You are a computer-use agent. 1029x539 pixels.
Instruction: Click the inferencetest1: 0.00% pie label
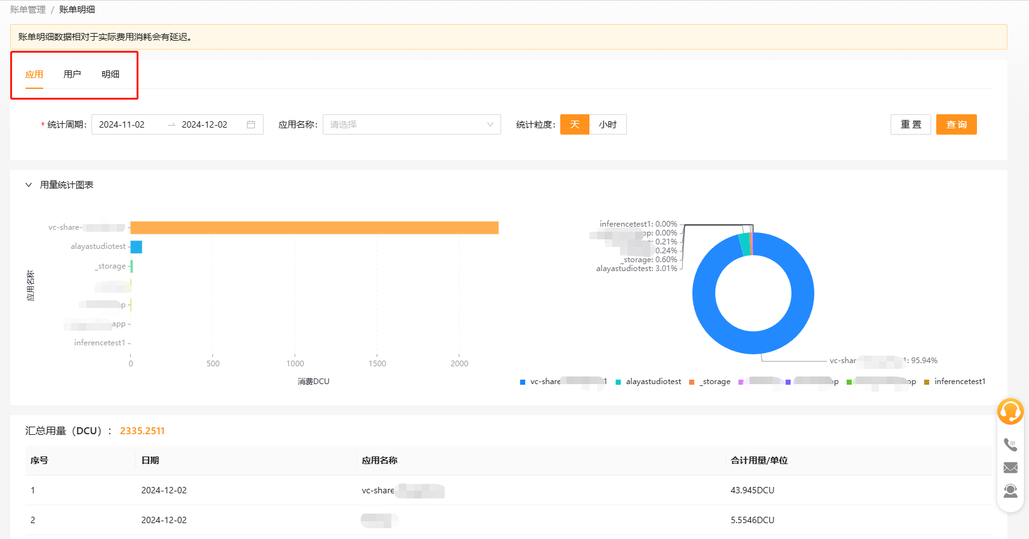pyautogui.click(x=638, y=224)
